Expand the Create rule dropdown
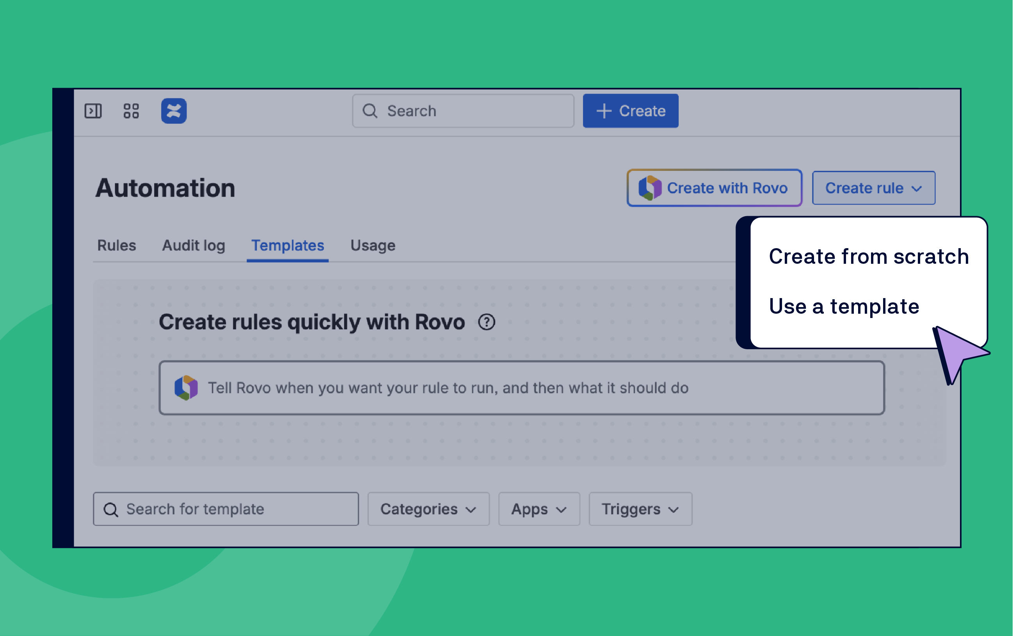 pyautogui.click(x=873, y=188)
